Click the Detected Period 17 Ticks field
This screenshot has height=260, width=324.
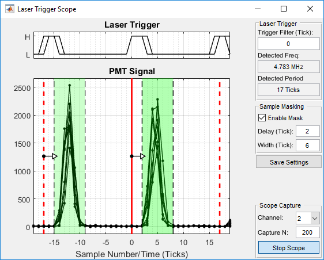tap(288, 90)
